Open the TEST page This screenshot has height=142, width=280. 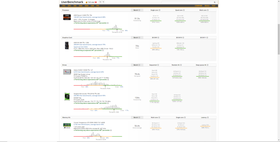pos(213,6)
